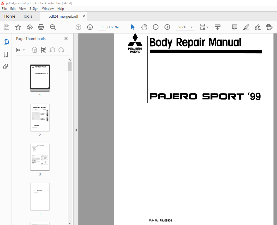Select page thumbnail 2
This screenshot has width=277, height=225.
pyautogui.click(x=40, y=118)
